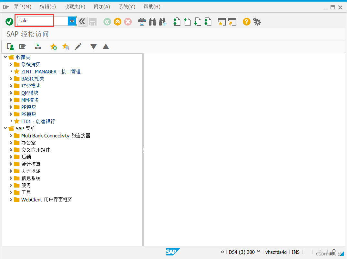Collapse the SAP 菜单 root folder
Viewport: 347px width, 259px height.
(5, 128)
